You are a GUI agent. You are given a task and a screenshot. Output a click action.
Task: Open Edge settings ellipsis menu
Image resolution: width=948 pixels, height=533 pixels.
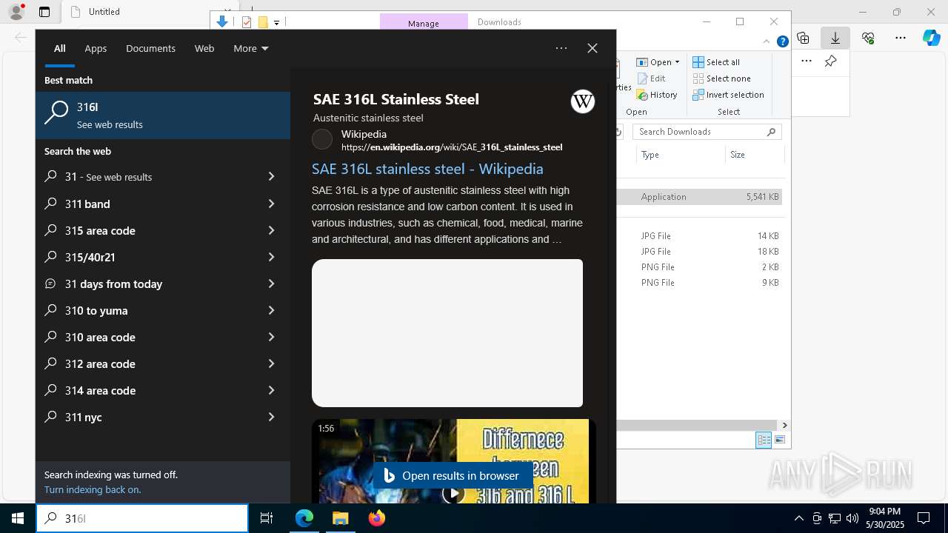coord(901,38)
